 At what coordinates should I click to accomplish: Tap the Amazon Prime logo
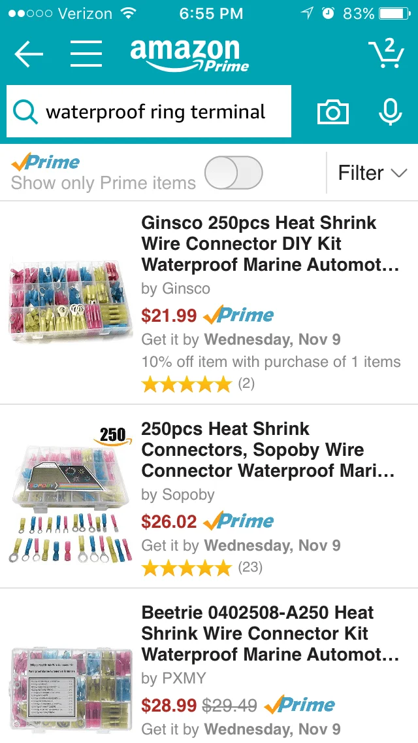pos(189,55)
